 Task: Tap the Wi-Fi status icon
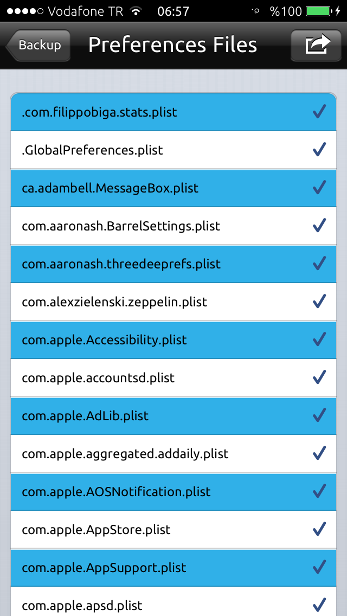[x=137, y=11]
